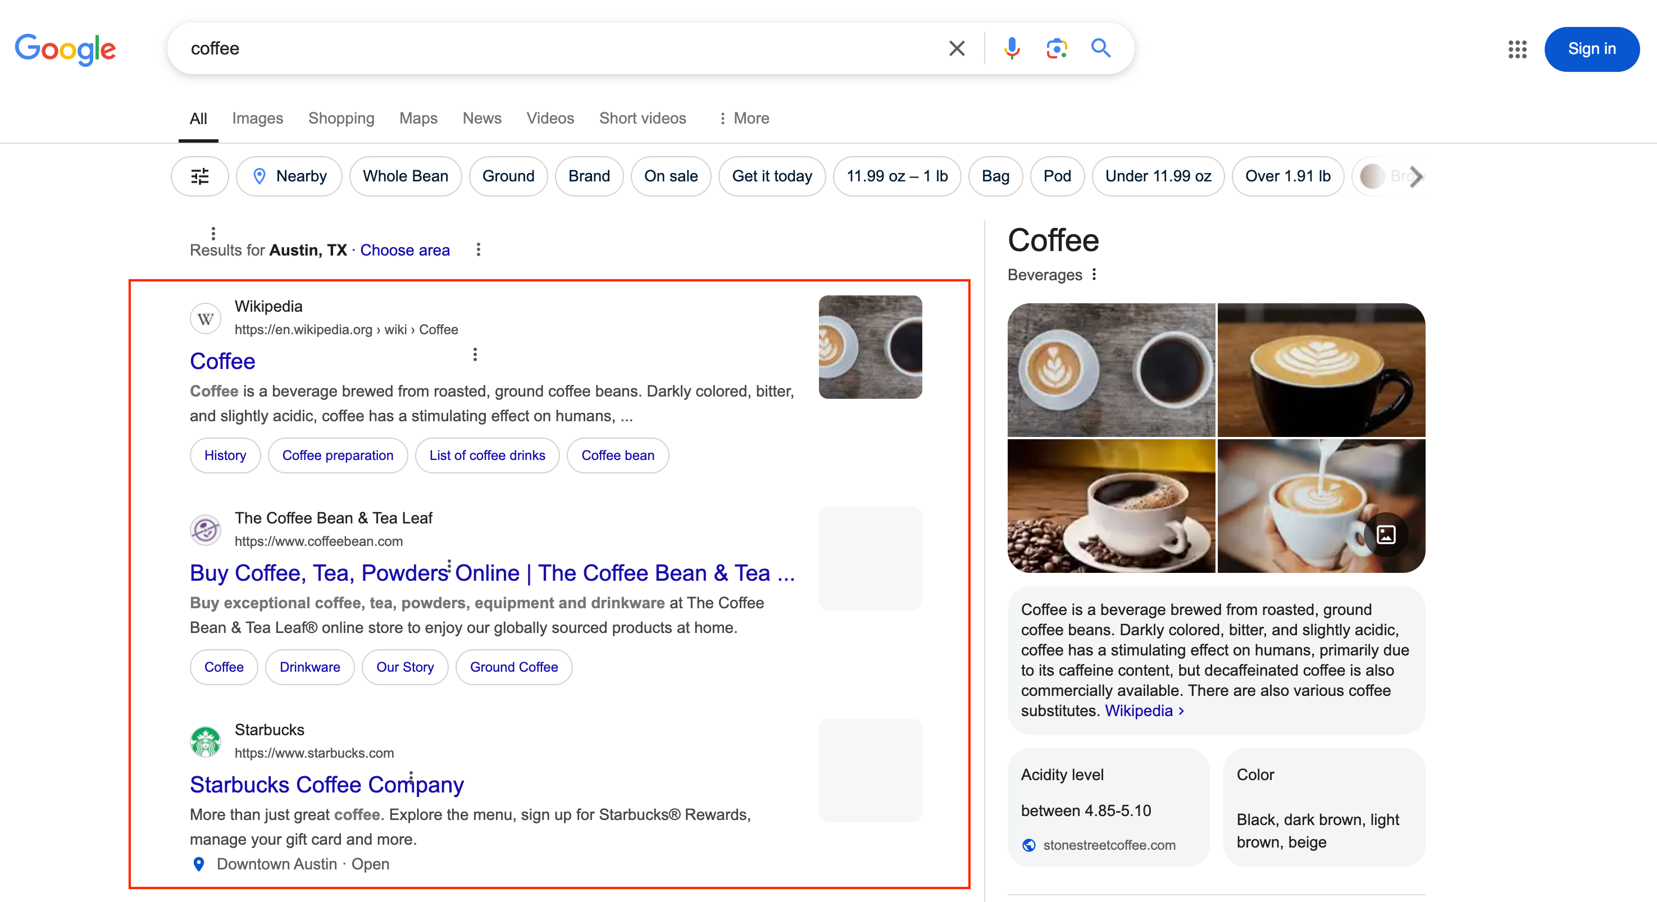Viewport: 1657px width, 902px height.
Task: Open Google Lens image search
Action: point(1056,48)
